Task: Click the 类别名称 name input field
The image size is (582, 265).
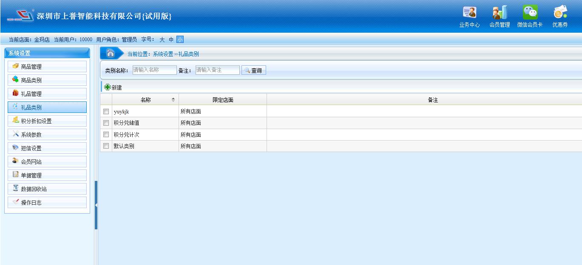Action: coord(154,70)
